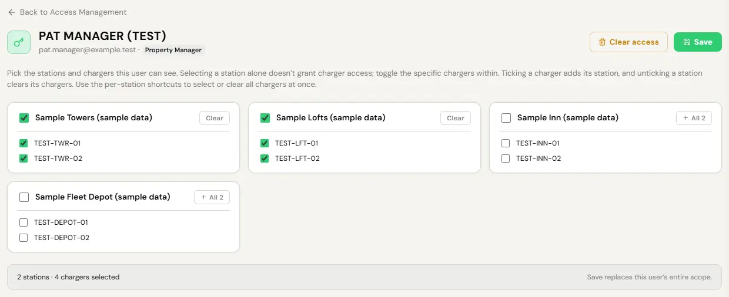Image resolution: width=729 pixels, height=297 pixels.
Task: Uncheck the TEST-LFT-02 charger
Action: (x=265, y=158)
